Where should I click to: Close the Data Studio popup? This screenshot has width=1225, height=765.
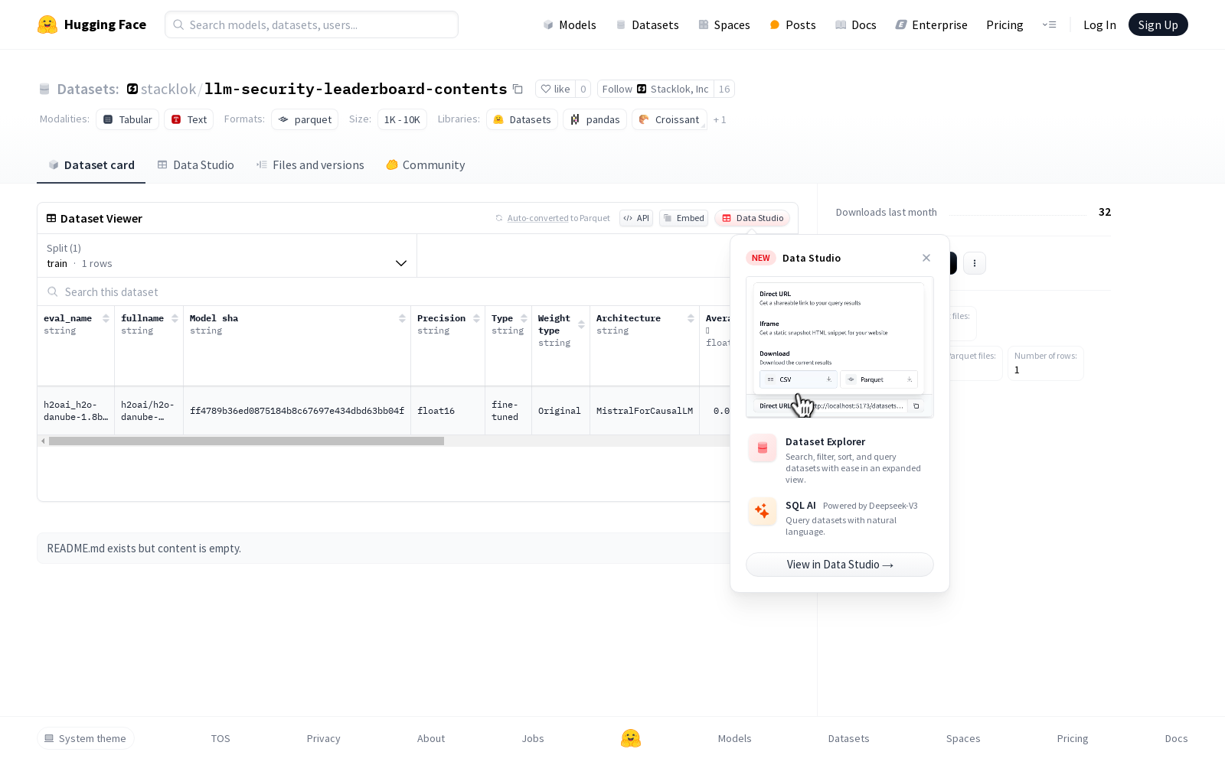point(926,258)
